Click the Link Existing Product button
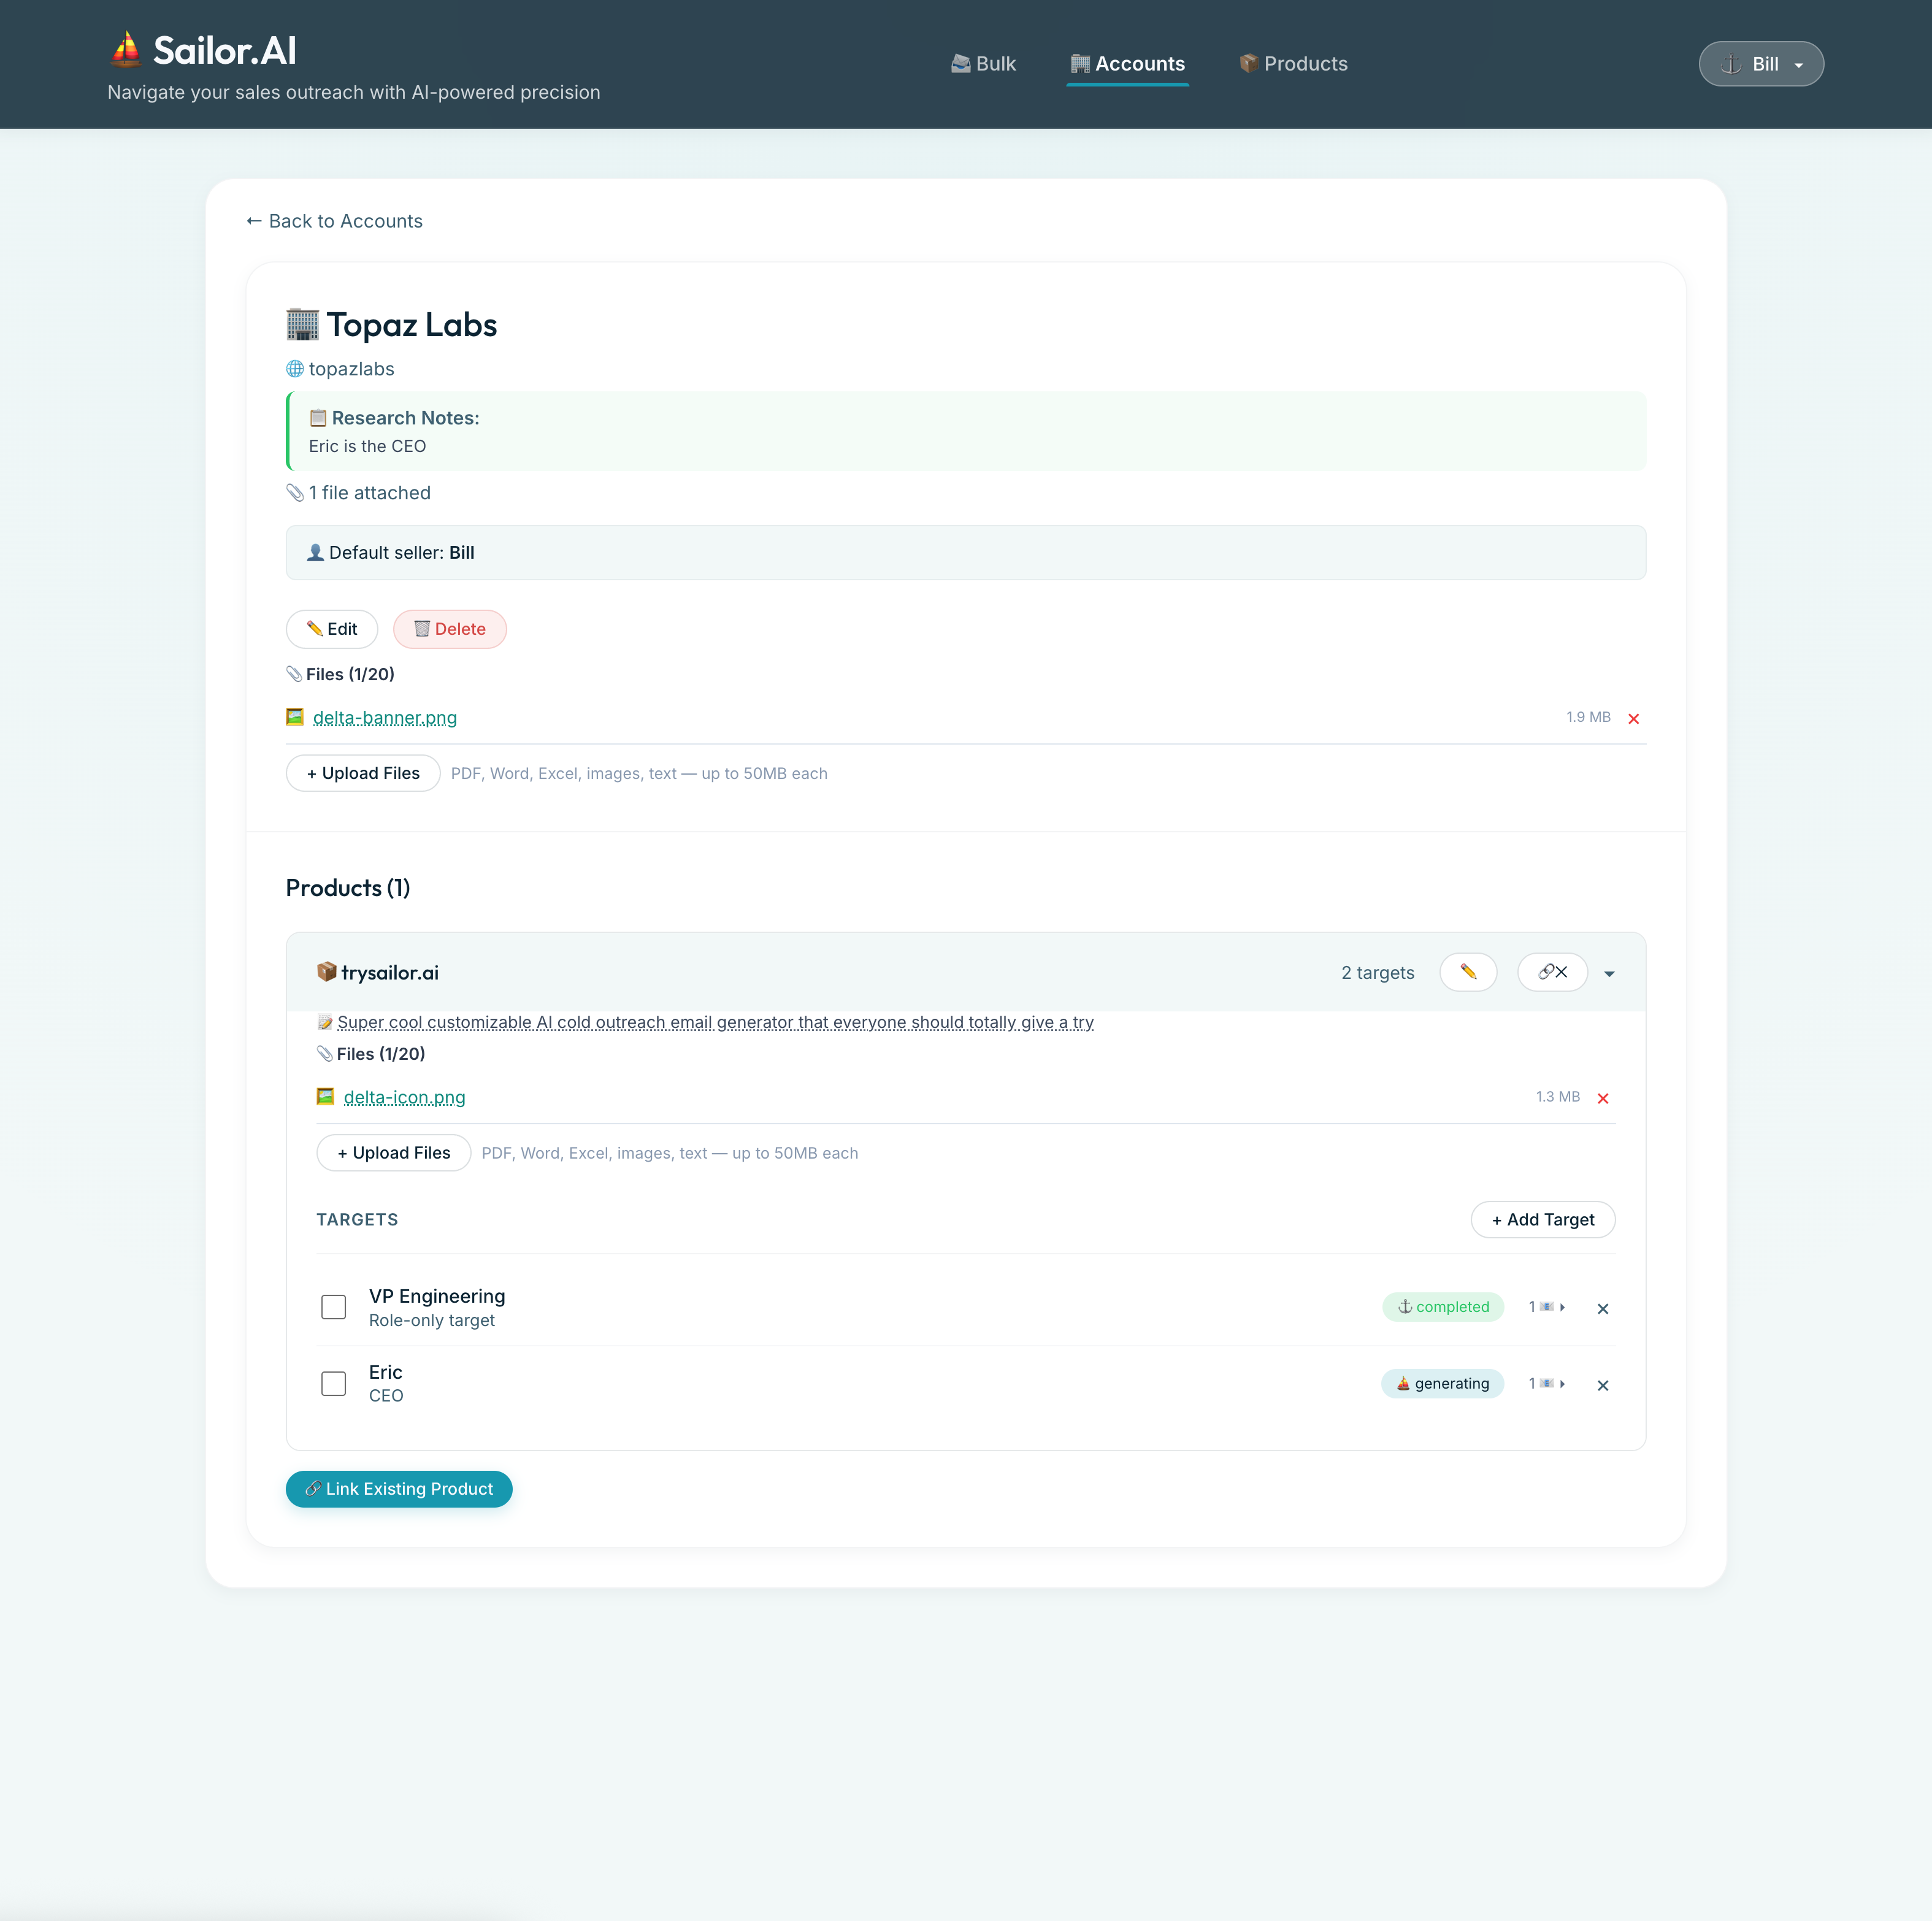Viewport: 1932px width, 1921px height. coord(399,1488)
